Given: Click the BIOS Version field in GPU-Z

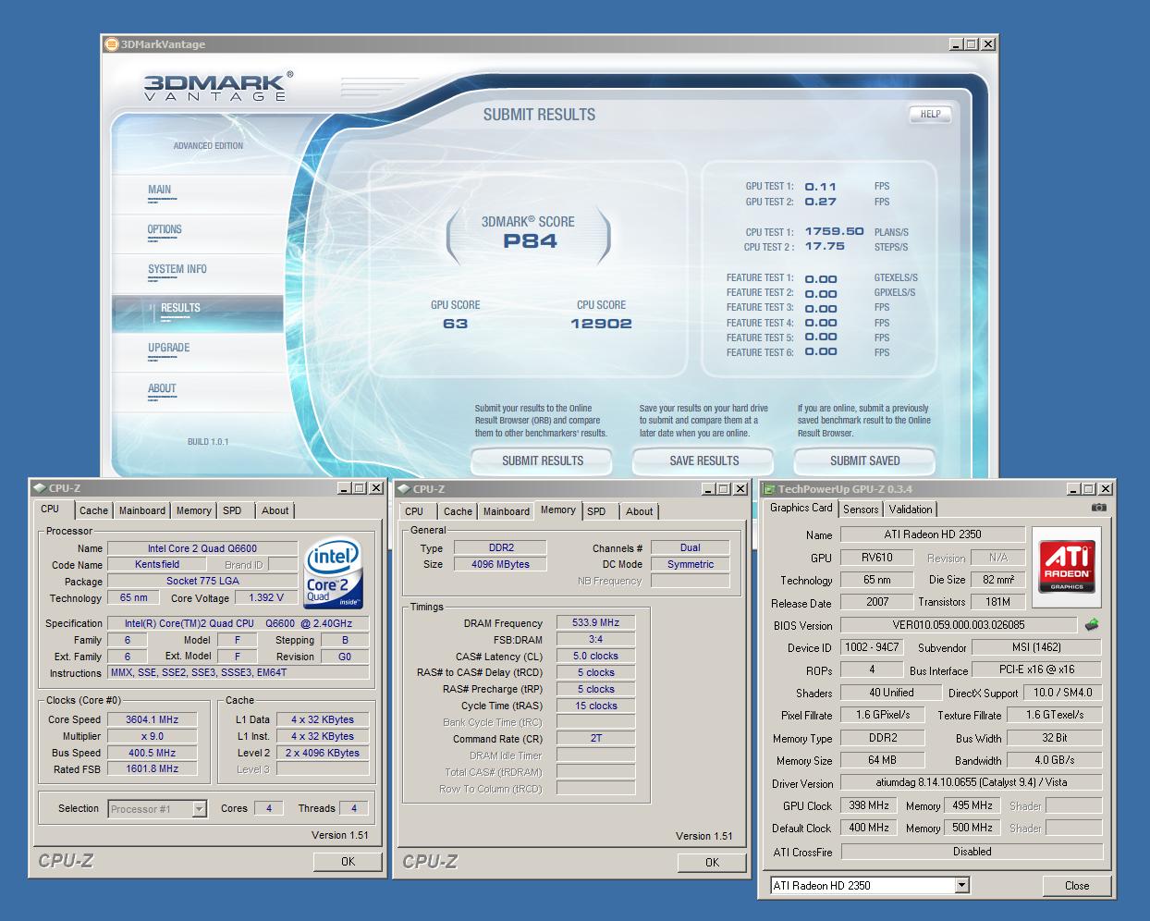Looking at the screenshot, I should pyautogui.click(x=959, y=625).
